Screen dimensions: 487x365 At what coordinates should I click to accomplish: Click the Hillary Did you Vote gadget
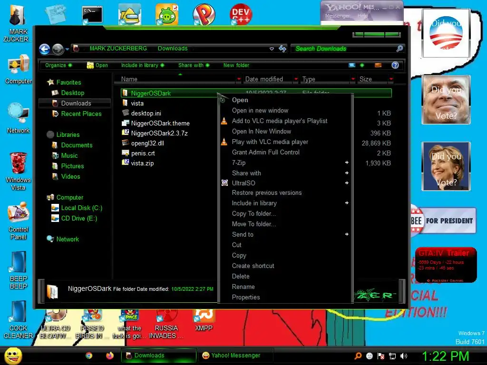(x=446, y=166)
